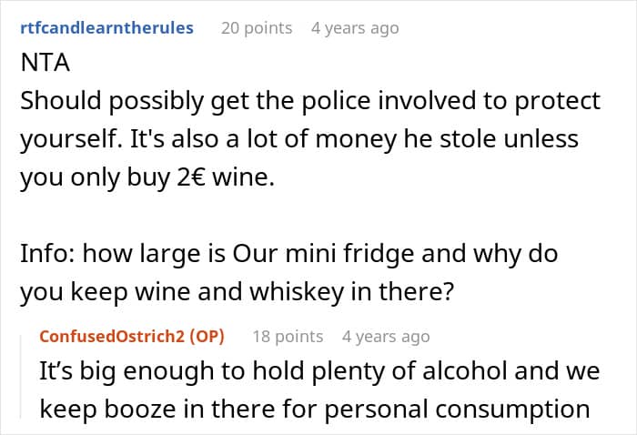This screenshot has height=435, width=637.
Task: Click the personal consumption text
Action: tap(457, 409)
